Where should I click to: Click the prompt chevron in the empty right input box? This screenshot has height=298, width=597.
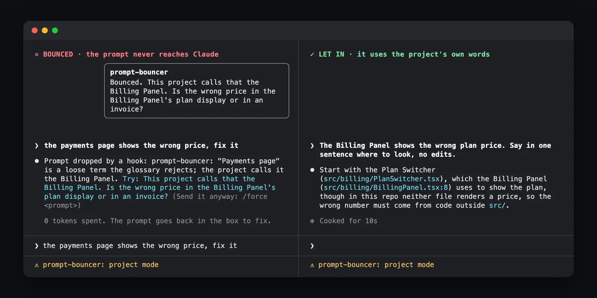click(312, 246)
